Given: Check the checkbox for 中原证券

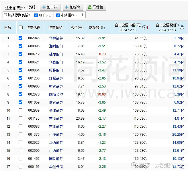Looking at the screenshot, I should [x=21, y=134].
